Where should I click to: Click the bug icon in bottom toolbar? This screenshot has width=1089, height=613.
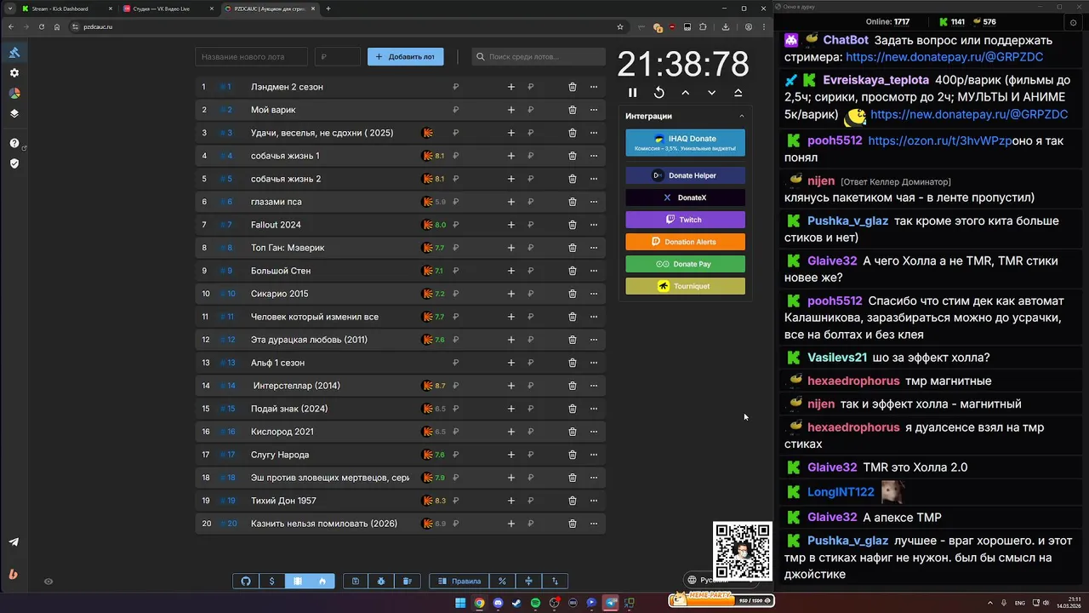[381, 581]
